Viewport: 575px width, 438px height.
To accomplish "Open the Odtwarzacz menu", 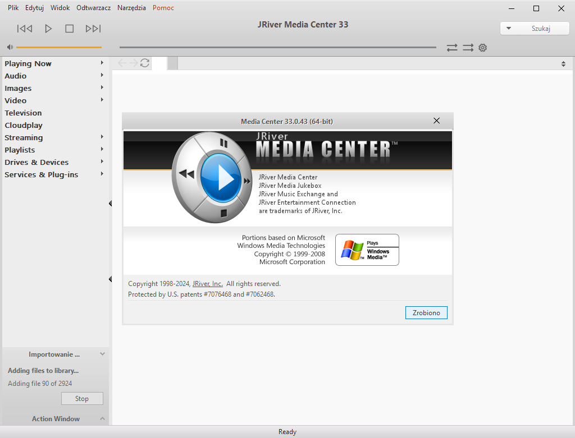I will (x=94, y=8).
